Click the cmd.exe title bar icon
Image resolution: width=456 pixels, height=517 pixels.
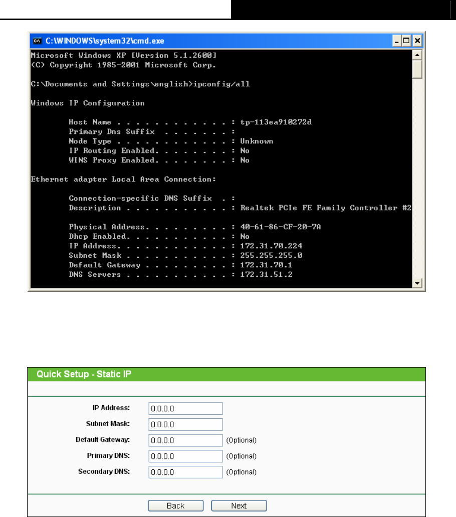[x=37, y=41]
